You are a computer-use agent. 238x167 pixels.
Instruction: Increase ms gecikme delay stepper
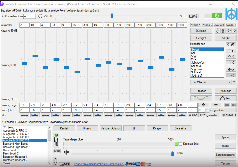click(207, 109)
